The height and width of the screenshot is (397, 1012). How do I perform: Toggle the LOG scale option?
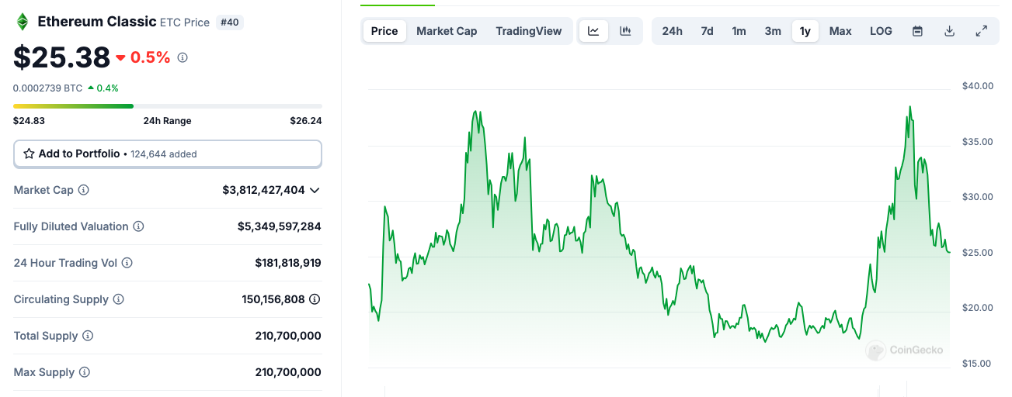[x=881, y=31]
